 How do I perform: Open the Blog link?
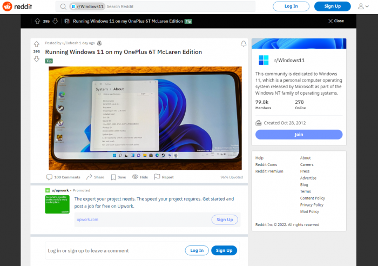304,185
